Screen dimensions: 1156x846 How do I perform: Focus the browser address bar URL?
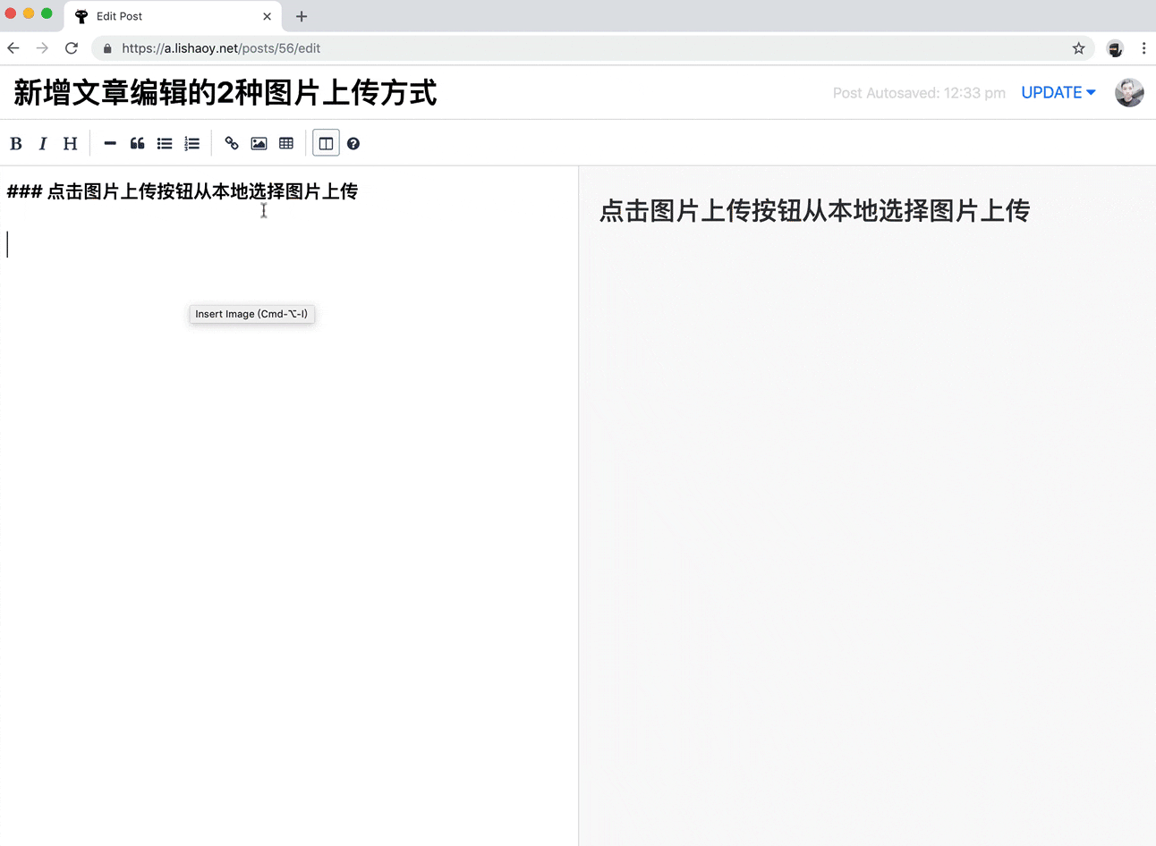coord(221,48)
